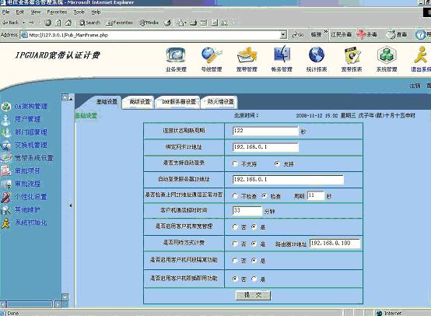Click sidebar scroll-up arrow button
Viewport: 431px width, 316px height.
tap(65, 97)
